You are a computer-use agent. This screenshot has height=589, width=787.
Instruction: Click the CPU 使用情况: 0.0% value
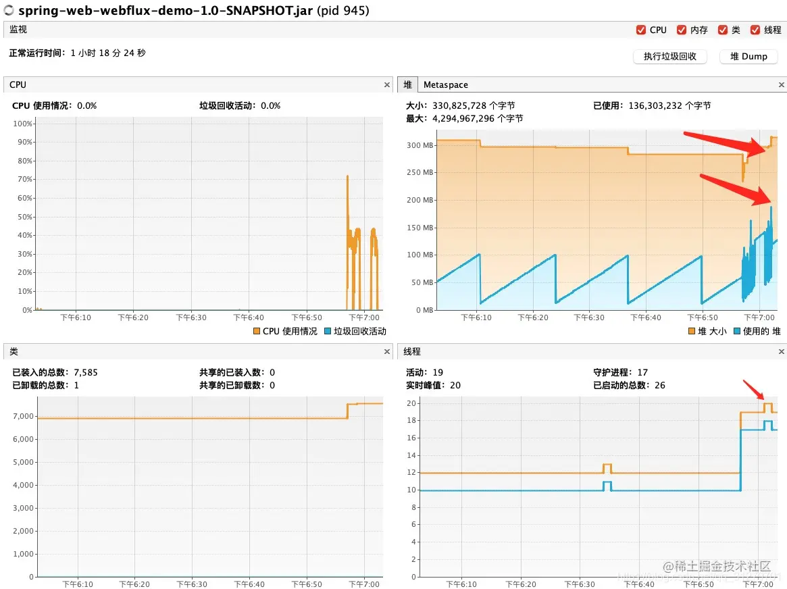(x=87, y=106)
